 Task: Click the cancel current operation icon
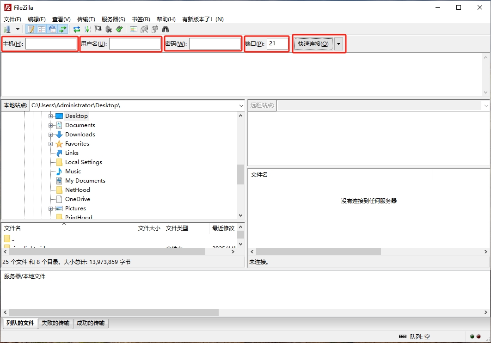(98, 30)
